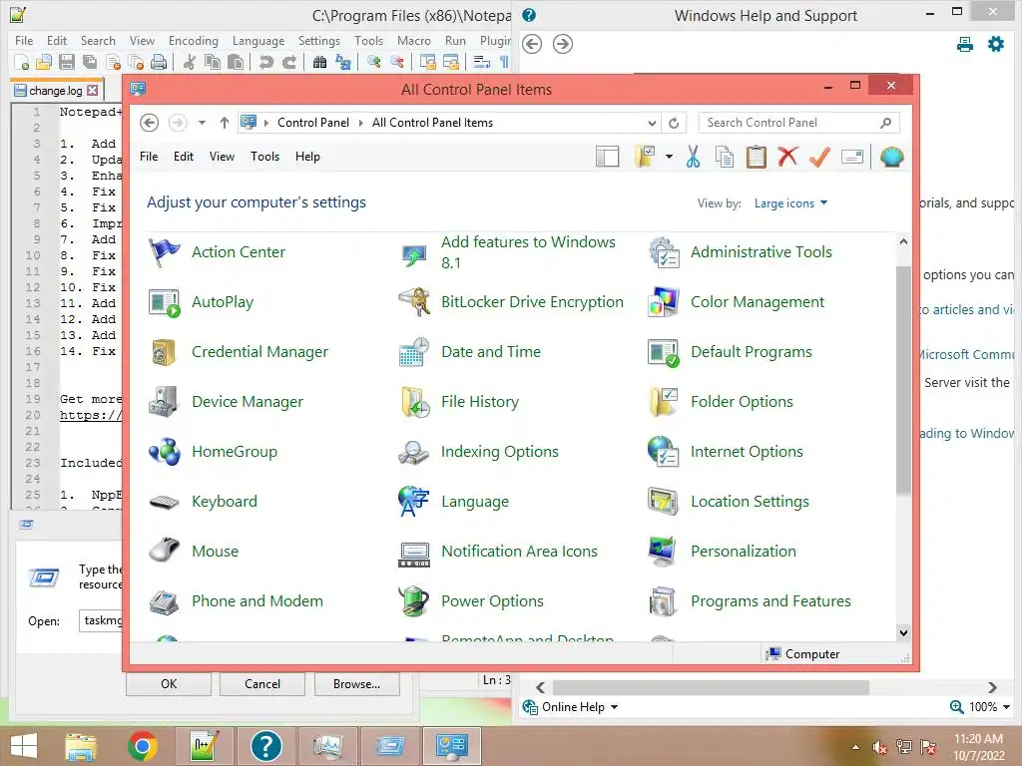The height and width of the screenshot is (766, 1022).
Task: Open the Tools menu in Control Panel
Action: click(264, 157)
